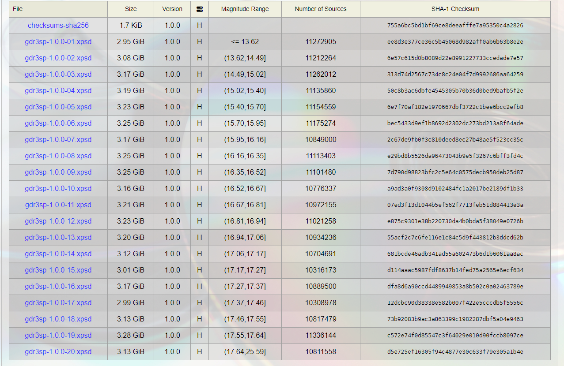The height and width of the screenshot is (366, 564).
Task: Click the File column header
Action: 58,9
